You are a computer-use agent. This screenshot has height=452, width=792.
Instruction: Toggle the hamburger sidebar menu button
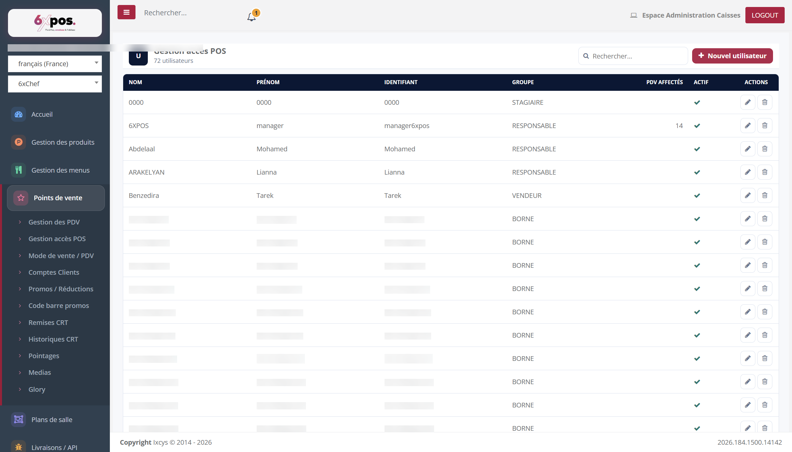(x=126, y=12)
